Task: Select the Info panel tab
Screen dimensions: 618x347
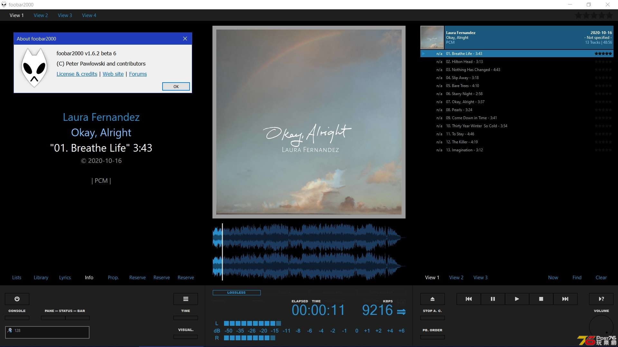Action: point(89,278)
